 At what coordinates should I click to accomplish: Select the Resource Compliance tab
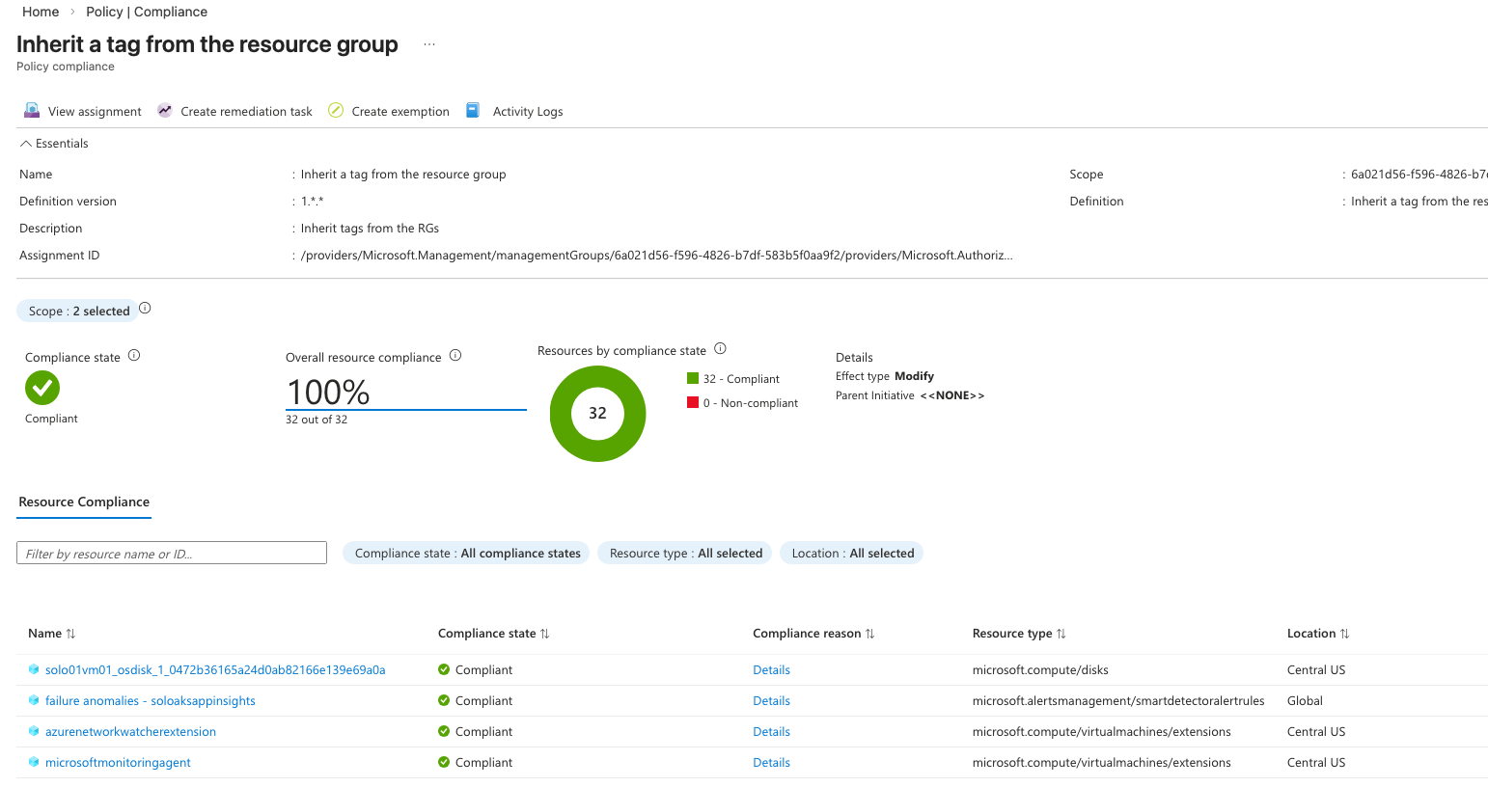(x=84, y=502)
